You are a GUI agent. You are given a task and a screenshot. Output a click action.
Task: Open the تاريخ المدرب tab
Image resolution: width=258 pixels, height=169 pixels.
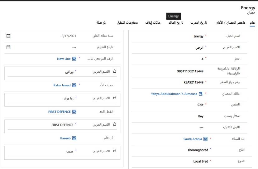[199, 23]
